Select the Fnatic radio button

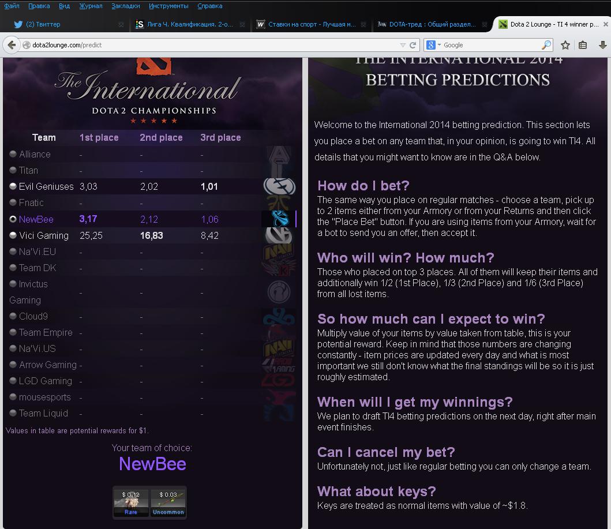(x=13, y=202)
